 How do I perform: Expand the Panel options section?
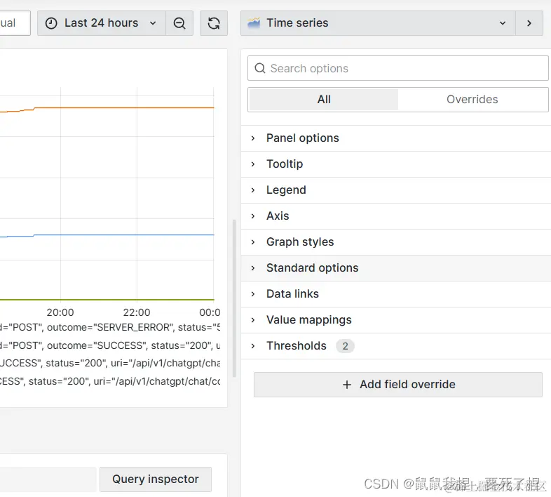[395, 138]
